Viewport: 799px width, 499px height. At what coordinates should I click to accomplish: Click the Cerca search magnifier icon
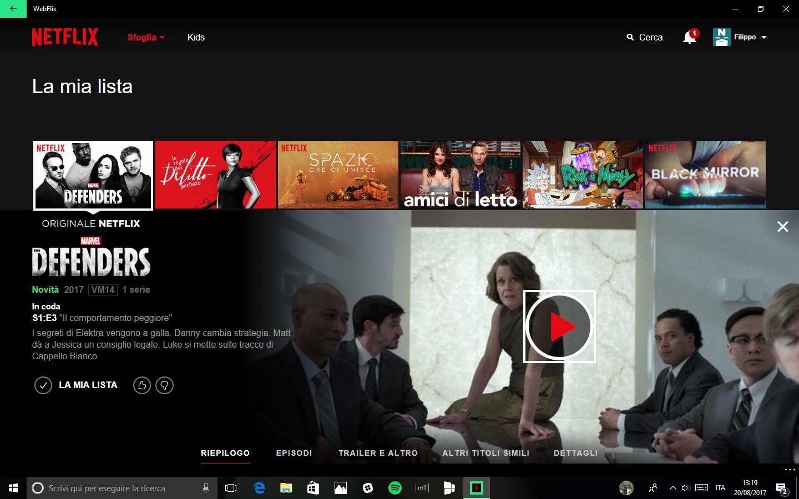pyautogui.click(x=630, y=37)
